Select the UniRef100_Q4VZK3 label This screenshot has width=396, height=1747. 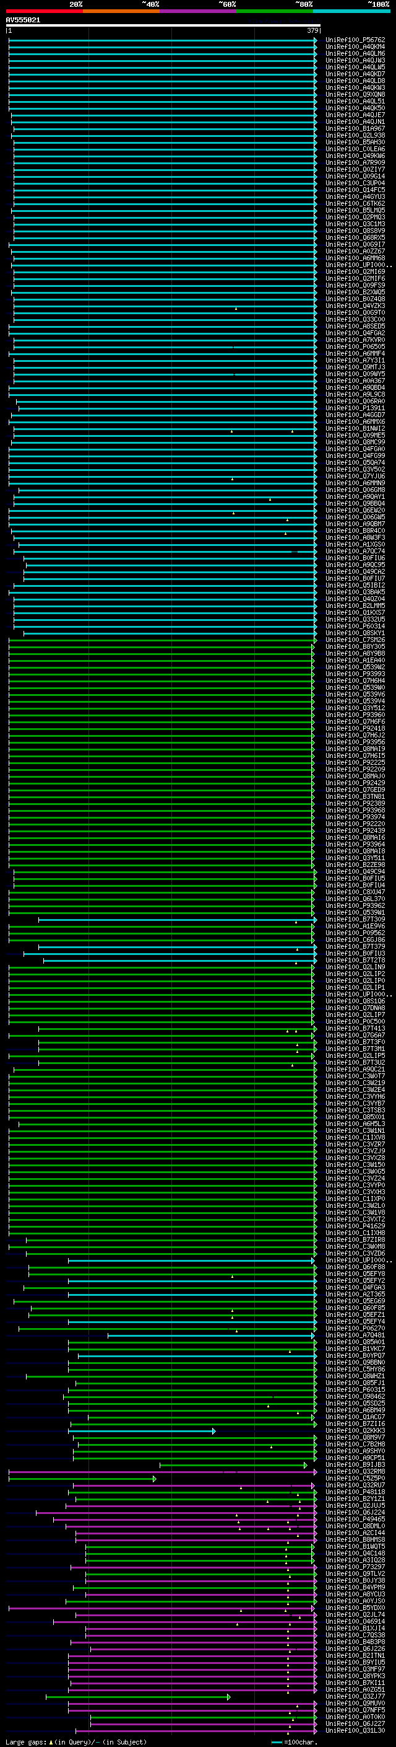coord(355,306)
